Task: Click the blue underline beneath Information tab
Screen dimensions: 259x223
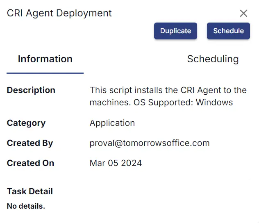Action: coord(45,73)
